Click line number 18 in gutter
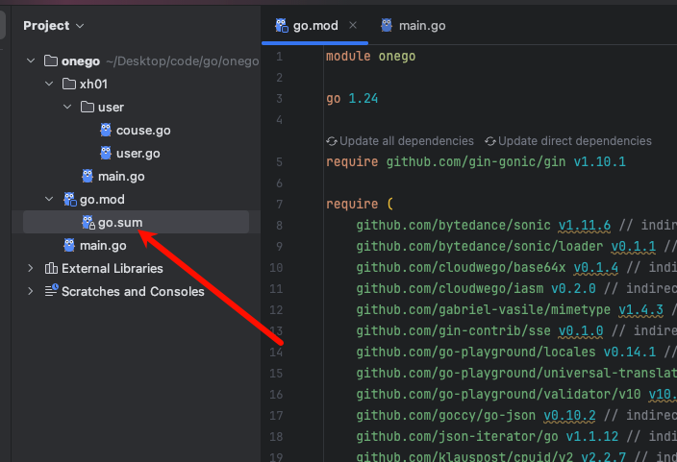Viewport: 677px width, 462px height. [276, 437]
